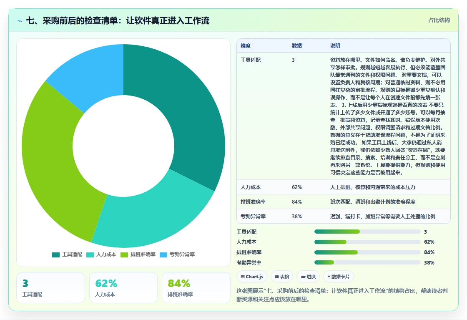Click the icon inside the Chart.js tag
This screenshot has width=467, height=320.
[242, 277]
